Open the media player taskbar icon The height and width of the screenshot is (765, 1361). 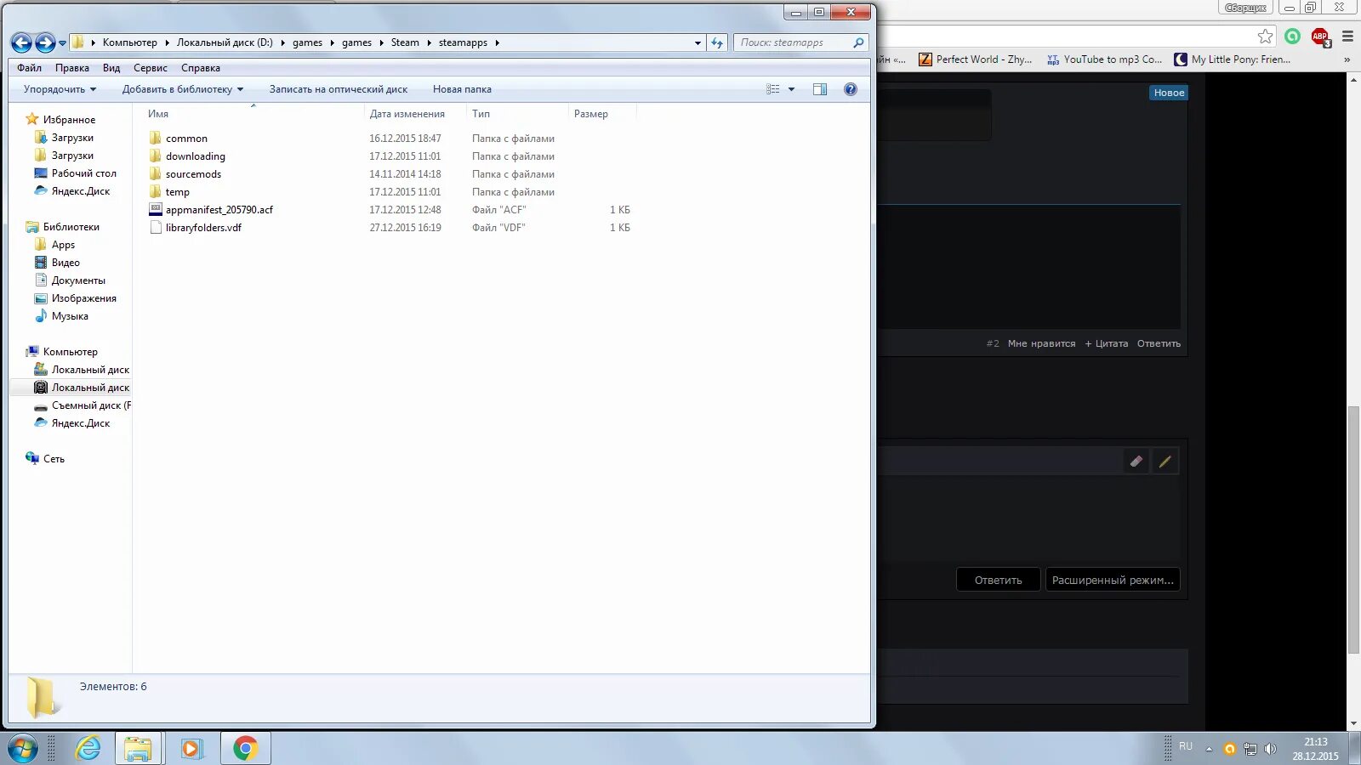tap(192, 749)
